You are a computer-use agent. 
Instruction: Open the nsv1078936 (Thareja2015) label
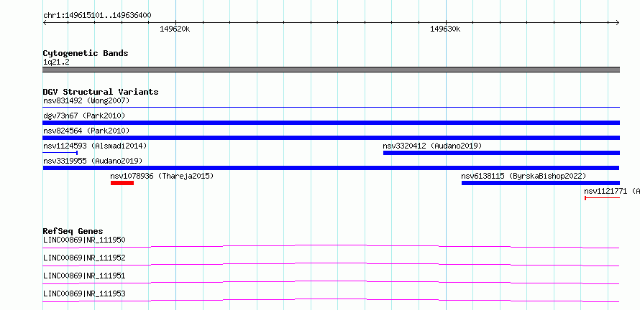click(x=162, y=176)
